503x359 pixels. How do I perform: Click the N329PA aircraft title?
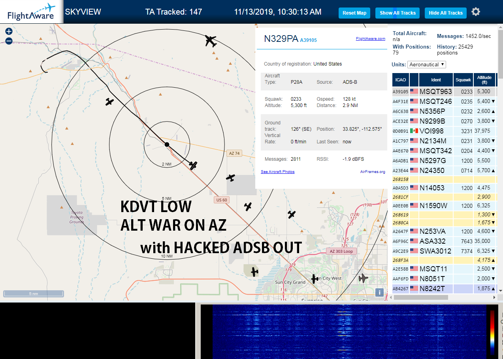pyautogui.click(x=281, y=38)
